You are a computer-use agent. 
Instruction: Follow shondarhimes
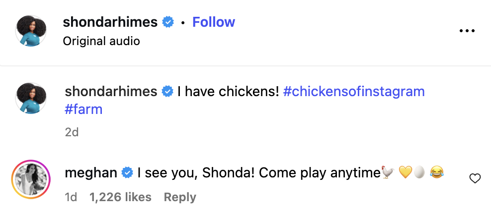(214, 22)
